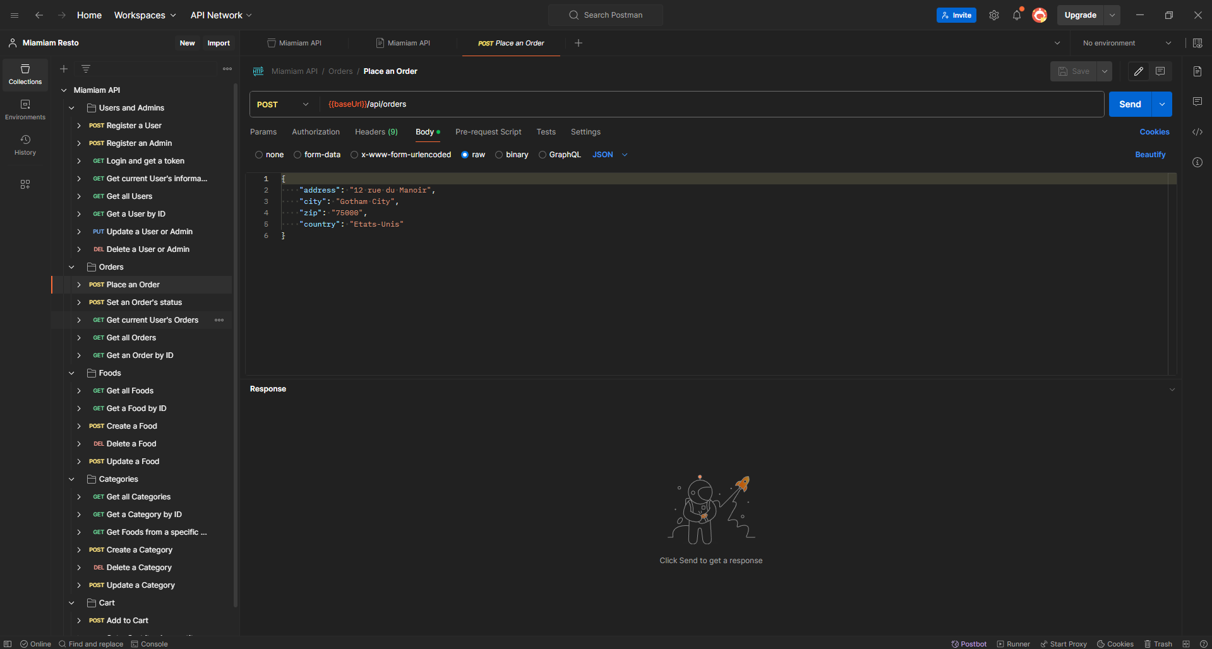1212x649 pixels.
Task: Open the Save options dropdown arrow
Action: (x=1105, y=71)
